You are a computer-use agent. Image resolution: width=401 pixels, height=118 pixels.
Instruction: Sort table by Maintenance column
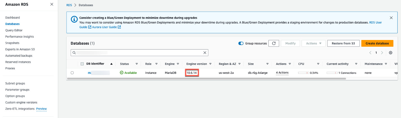click(386, 64)
